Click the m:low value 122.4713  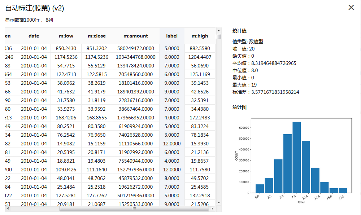[x=66, y=75]
